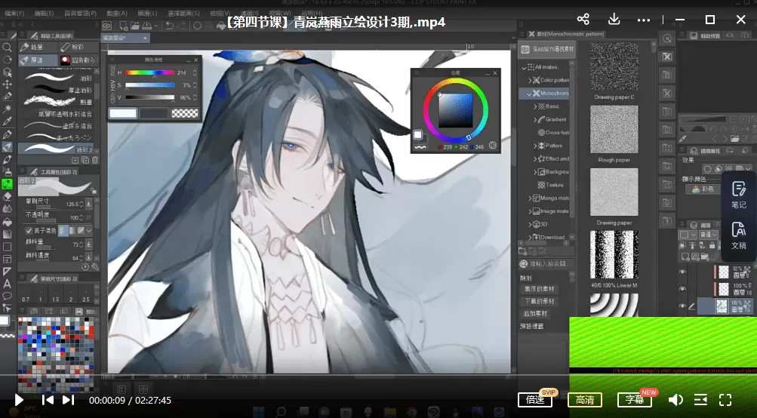The height and width of the screenshot is (418, 757).
Task: Open the playlist icon beside volume
Action: 700,400
